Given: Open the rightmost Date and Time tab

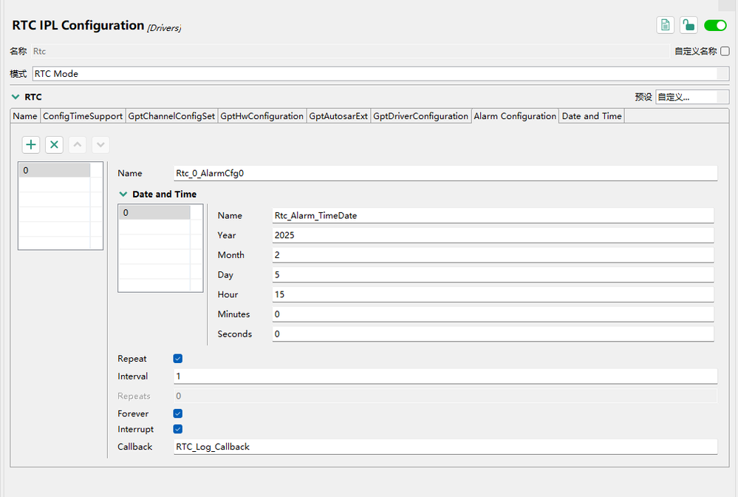Looking at the screenshot, I should click(592, 116).
